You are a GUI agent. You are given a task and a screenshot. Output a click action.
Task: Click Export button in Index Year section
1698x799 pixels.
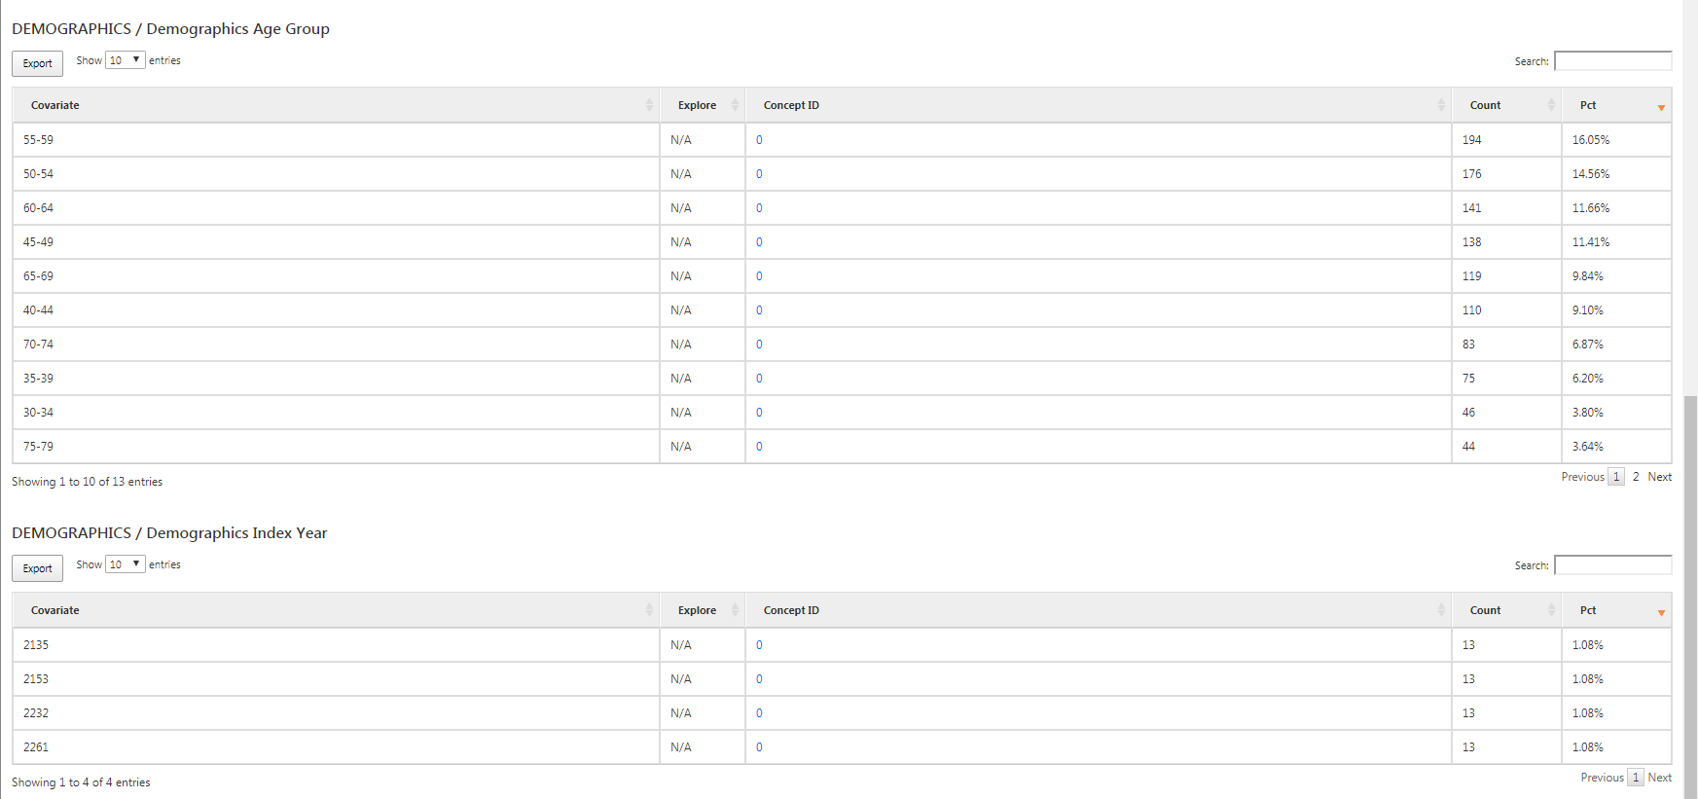(x=37, y=568)
